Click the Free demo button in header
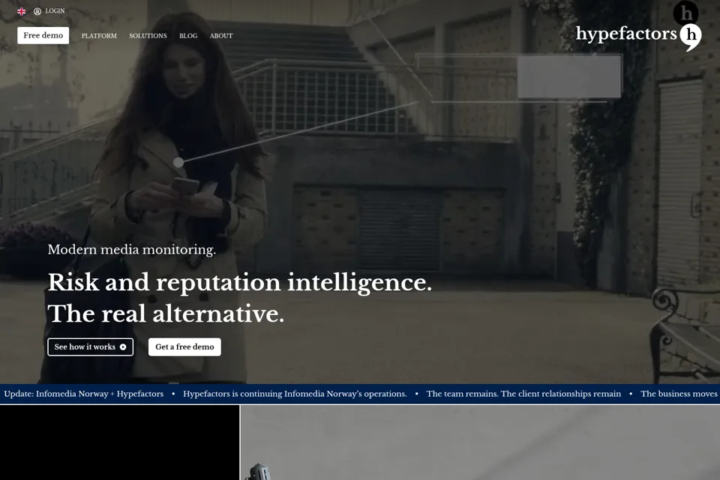 pos(43,35)
